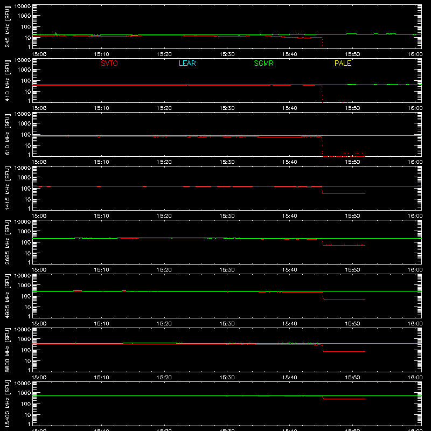Click the 100 tick of 610 MHz plot
The height and width of the screenshot is (431, 431).
[x=26, y=134]
